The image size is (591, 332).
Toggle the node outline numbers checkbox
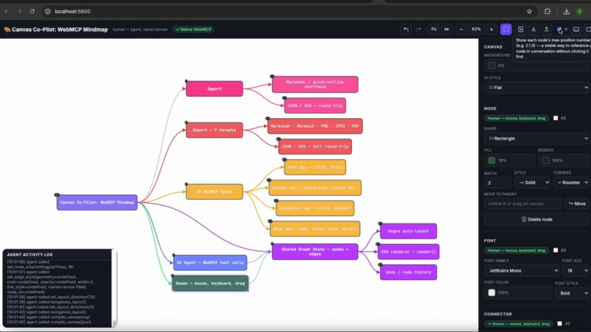tap(559, 29)
